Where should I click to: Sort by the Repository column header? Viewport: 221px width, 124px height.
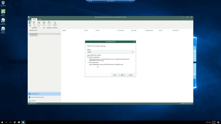176,30
